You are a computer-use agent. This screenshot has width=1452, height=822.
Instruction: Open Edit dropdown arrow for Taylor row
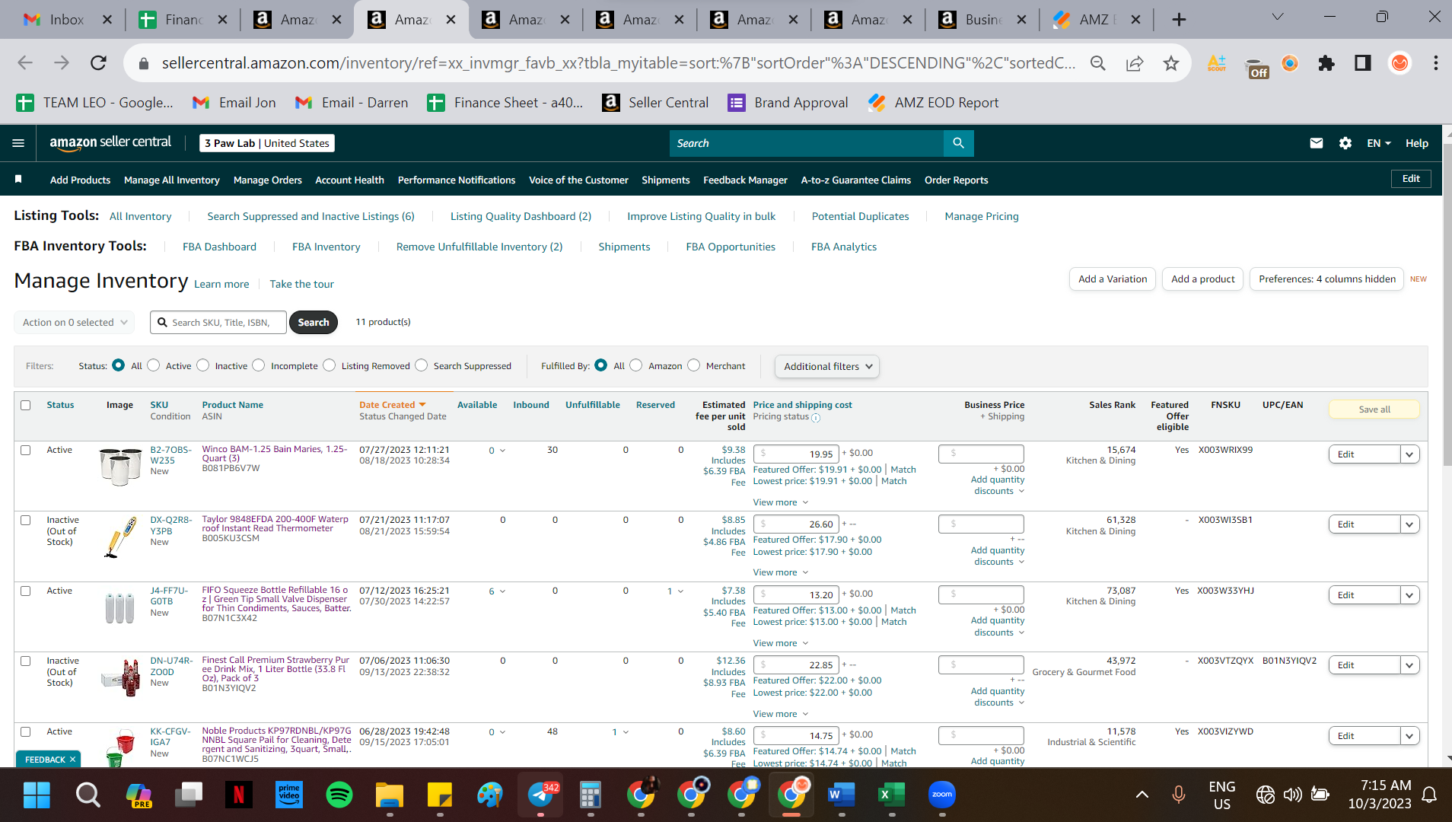(1409, 524)
